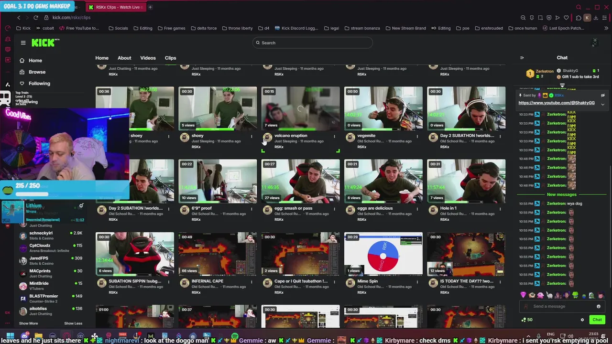612x344 pixels.
Task: Click the 'eggs are delicious' clip title
Action: [x=375, y=208]
